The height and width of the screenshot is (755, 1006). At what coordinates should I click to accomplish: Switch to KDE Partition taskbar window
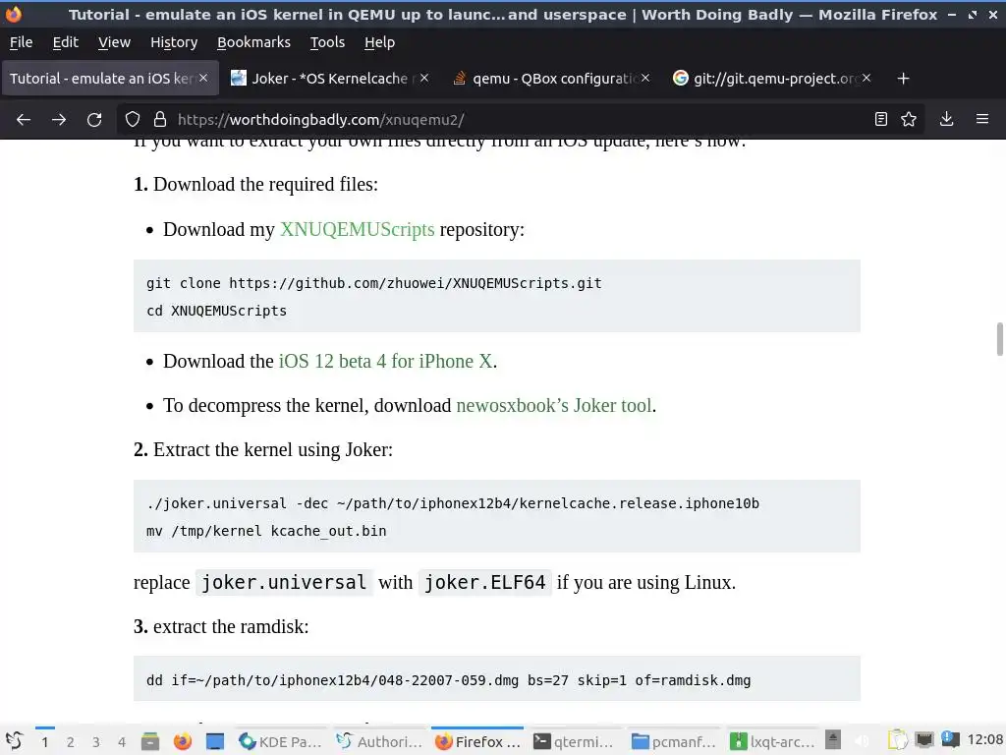pyautogui.click(x=280, y=741)
